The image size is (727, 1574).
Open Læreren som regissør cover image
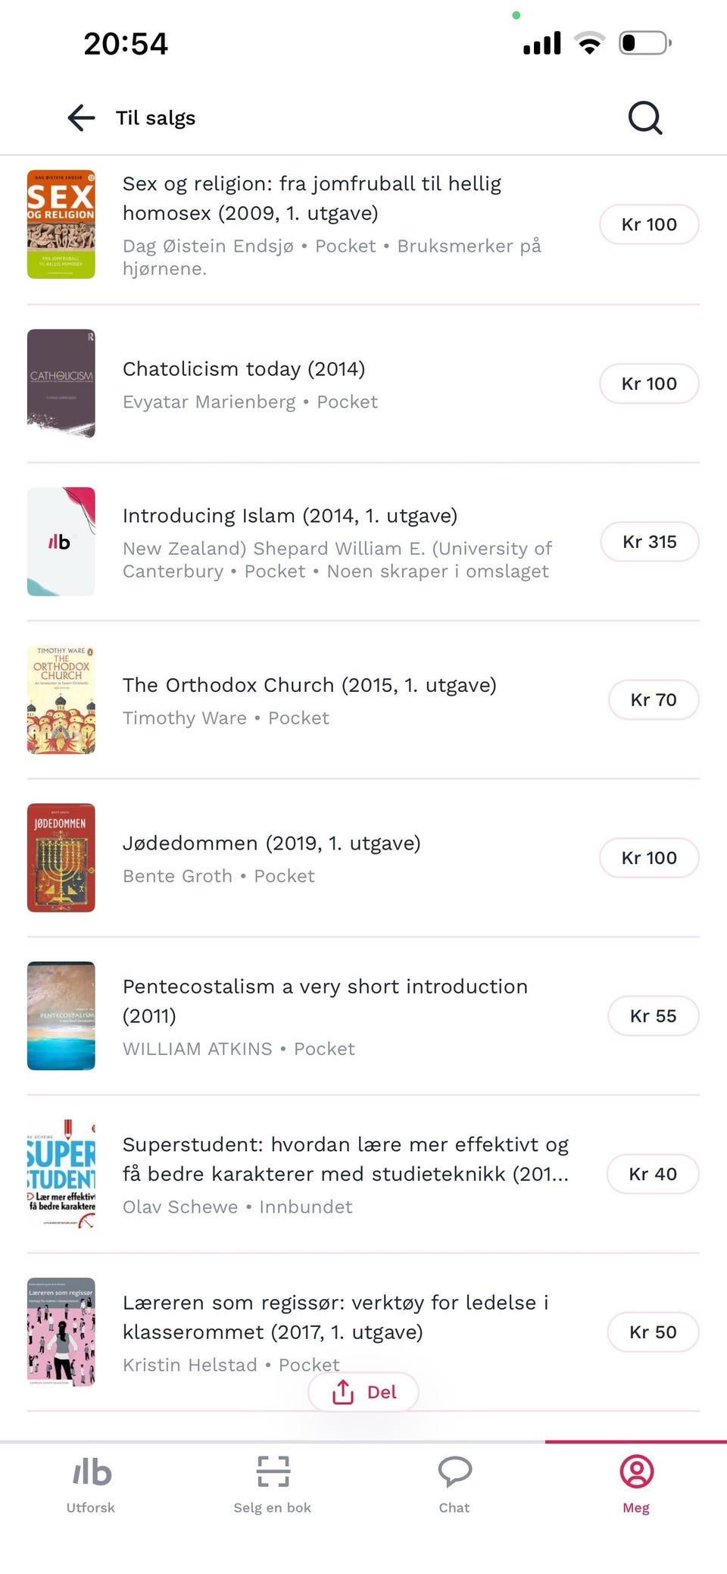coord(61,1332)
